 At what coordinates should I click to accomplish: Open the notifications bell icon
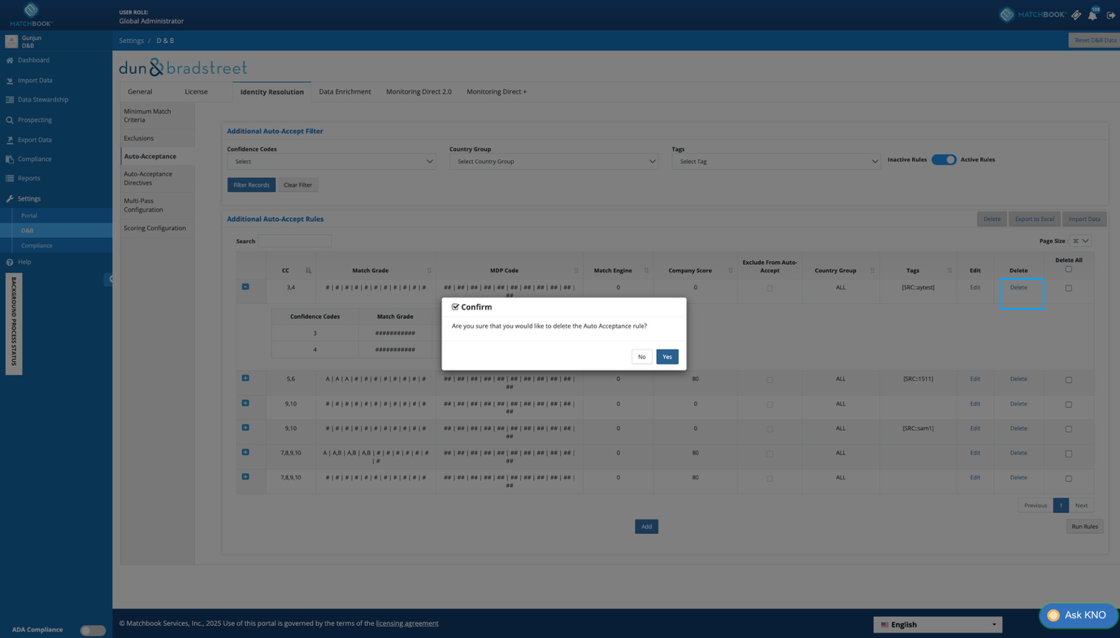pyautogui.click(x=1092, y=15)
